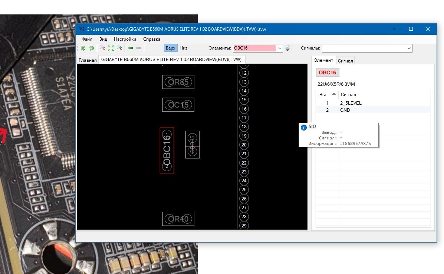
Task: Click SIO pin 17 on the board
Action: tap(244, 118)
